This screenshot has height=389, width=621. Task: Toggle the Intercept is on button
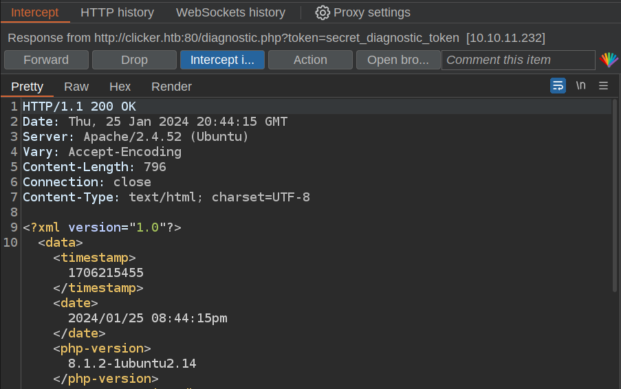pyautogui.click(x=222, y=60)
